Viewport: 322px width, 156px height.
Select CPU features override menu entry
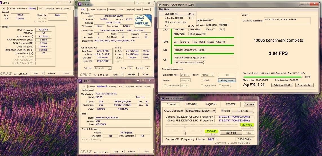coord(177,22)
